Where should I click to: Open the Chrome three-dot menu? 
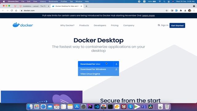(x=194, y=10)
